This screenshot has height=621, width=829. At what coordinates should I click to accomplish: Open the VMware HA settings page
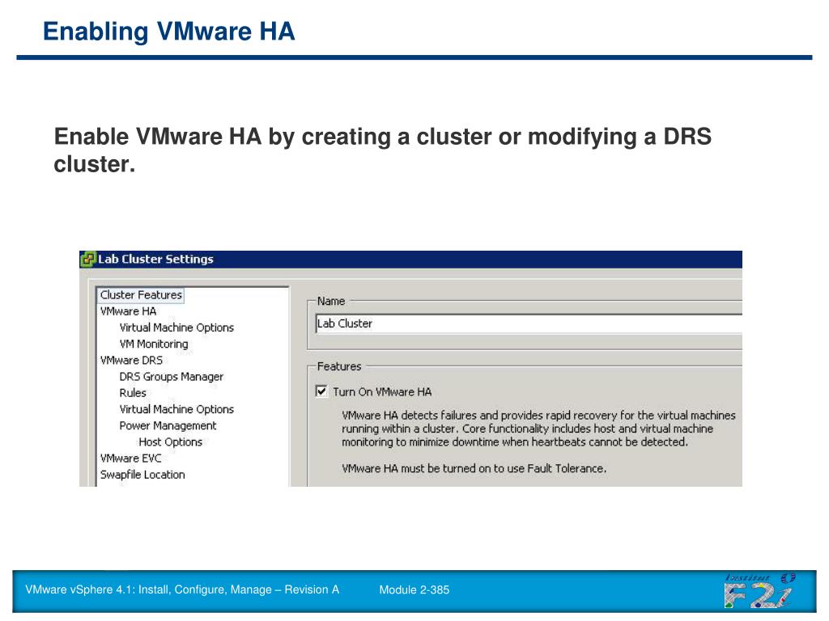[x=129, y=311]
